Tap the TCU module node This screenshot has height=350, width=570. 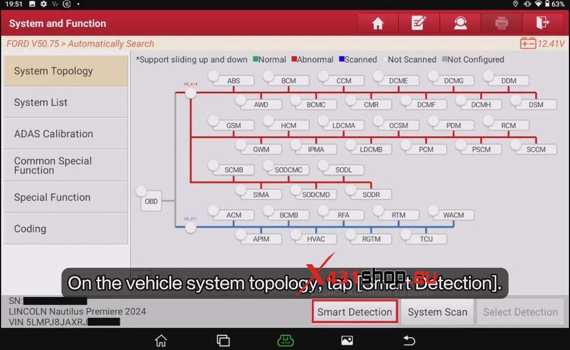(x=426, y=239)
